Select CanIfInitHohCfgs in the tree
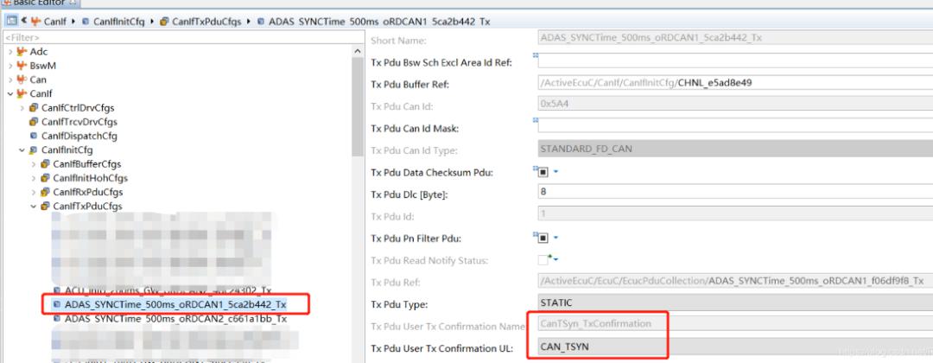Screen dimensions: 933x363 tap(90, 178)
